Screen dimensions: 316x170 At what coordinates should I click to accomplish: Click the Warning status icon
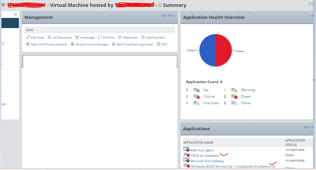[x=234, y=90]
